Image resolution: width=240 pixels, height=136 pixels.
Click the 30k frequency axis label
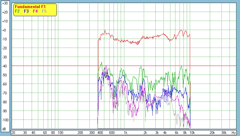pyautogui.click(x=223, y=132)
